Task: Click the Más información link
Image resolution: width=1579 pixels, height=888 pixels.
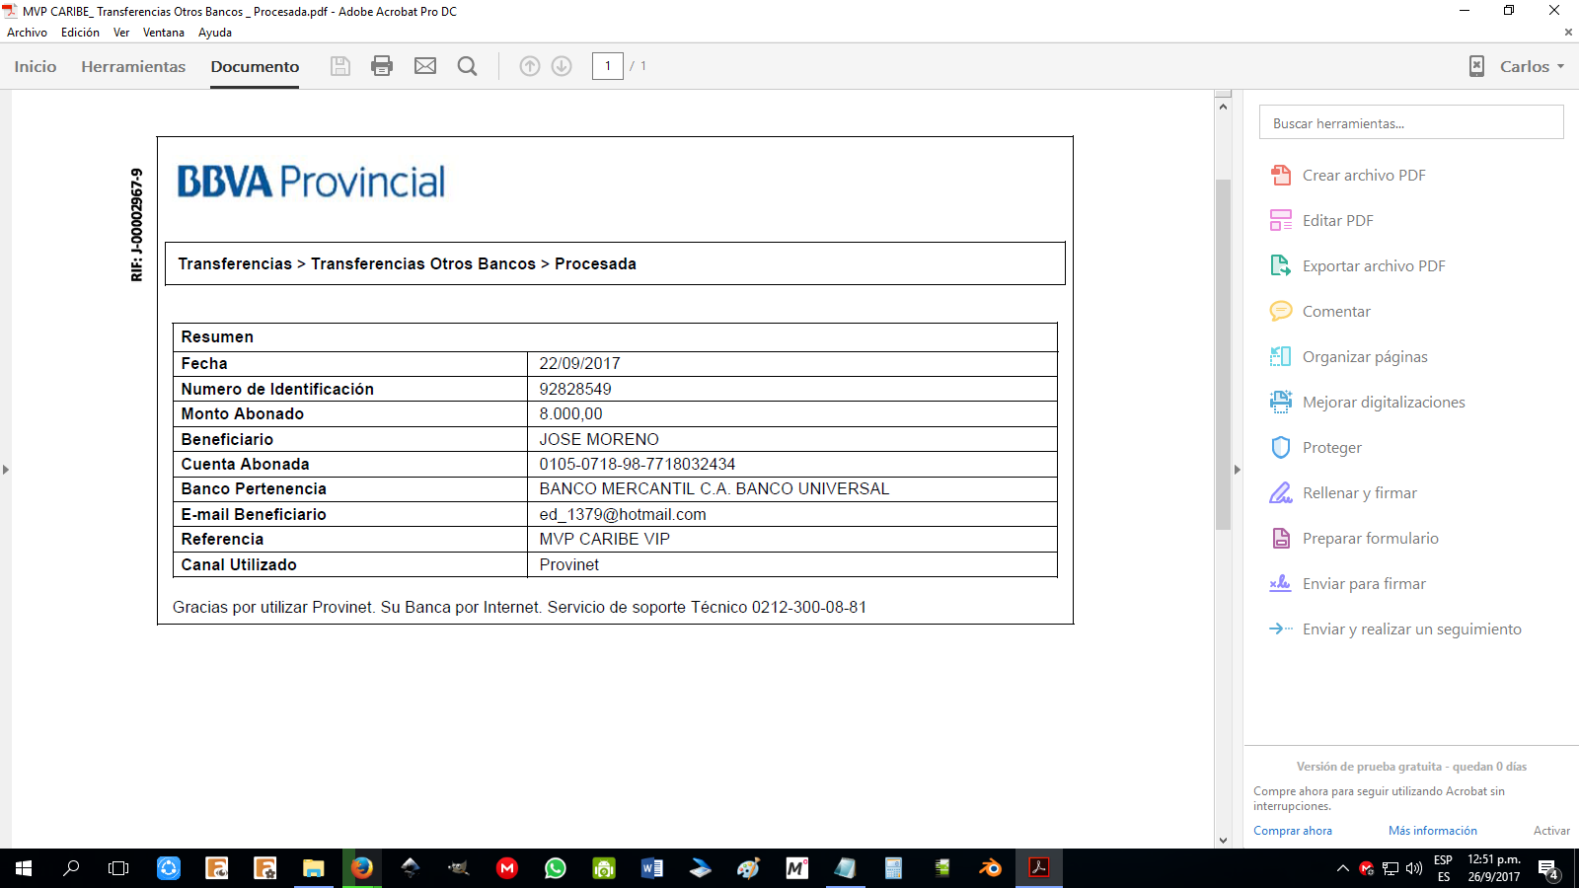Action: click(1432, 831)
